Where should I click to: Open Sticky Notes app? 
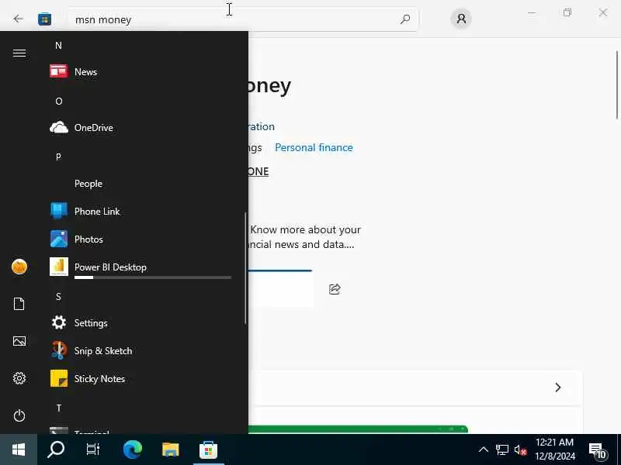point(141,379)
